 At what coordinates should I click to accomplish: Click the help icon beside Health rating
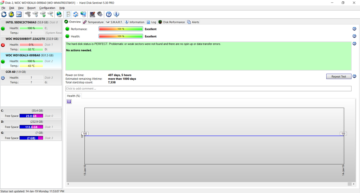354,36
